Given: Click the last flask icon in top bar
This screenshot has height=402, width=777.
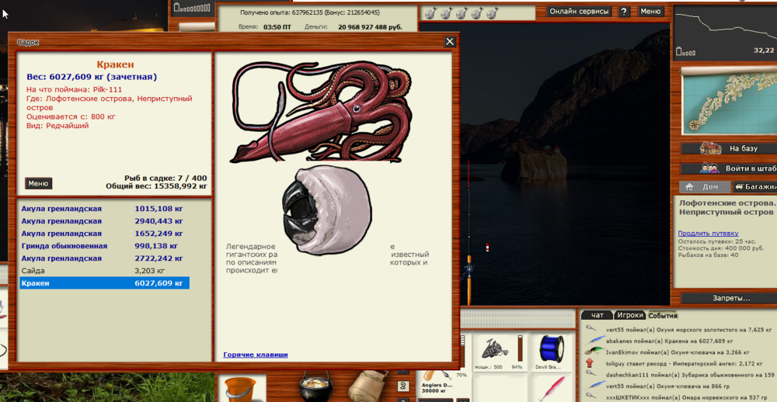Looking at the screenshot, I should click(x=492, y=14).
